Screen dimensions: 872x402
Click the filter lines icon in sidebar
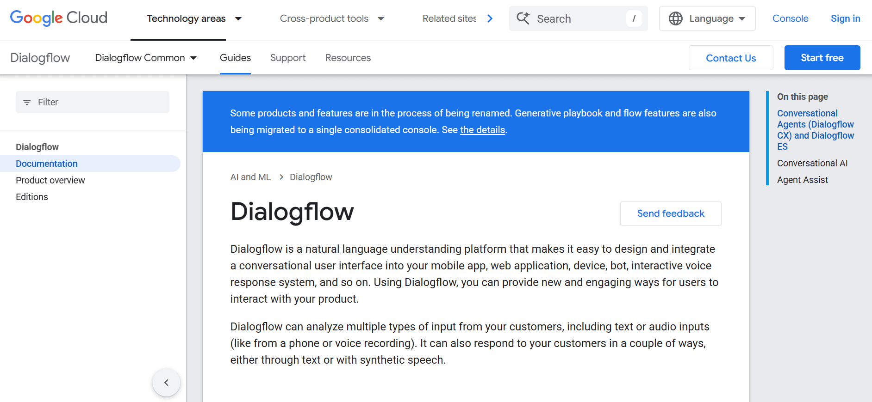(27, 102)
